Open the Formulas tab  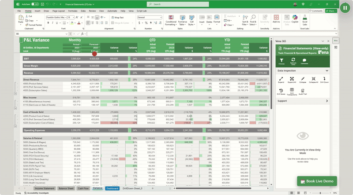pyautogui.click(x=73, y=11)
